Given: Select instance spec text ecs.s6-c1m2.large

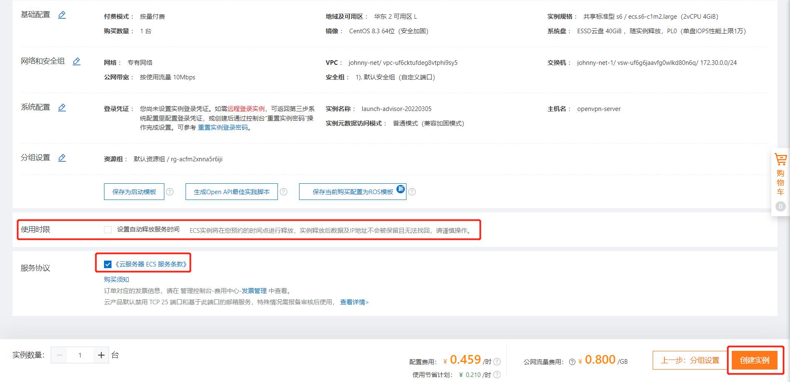Looking at the screenshot, I should tap(652, 17).
